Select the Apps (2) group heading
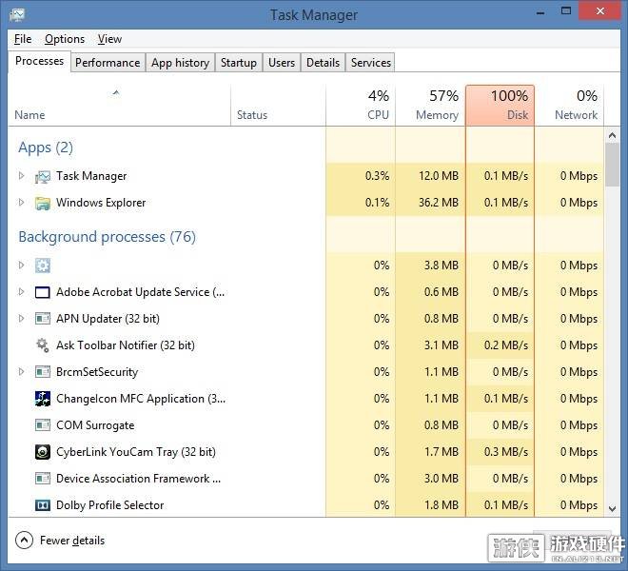 click(46, 148)
